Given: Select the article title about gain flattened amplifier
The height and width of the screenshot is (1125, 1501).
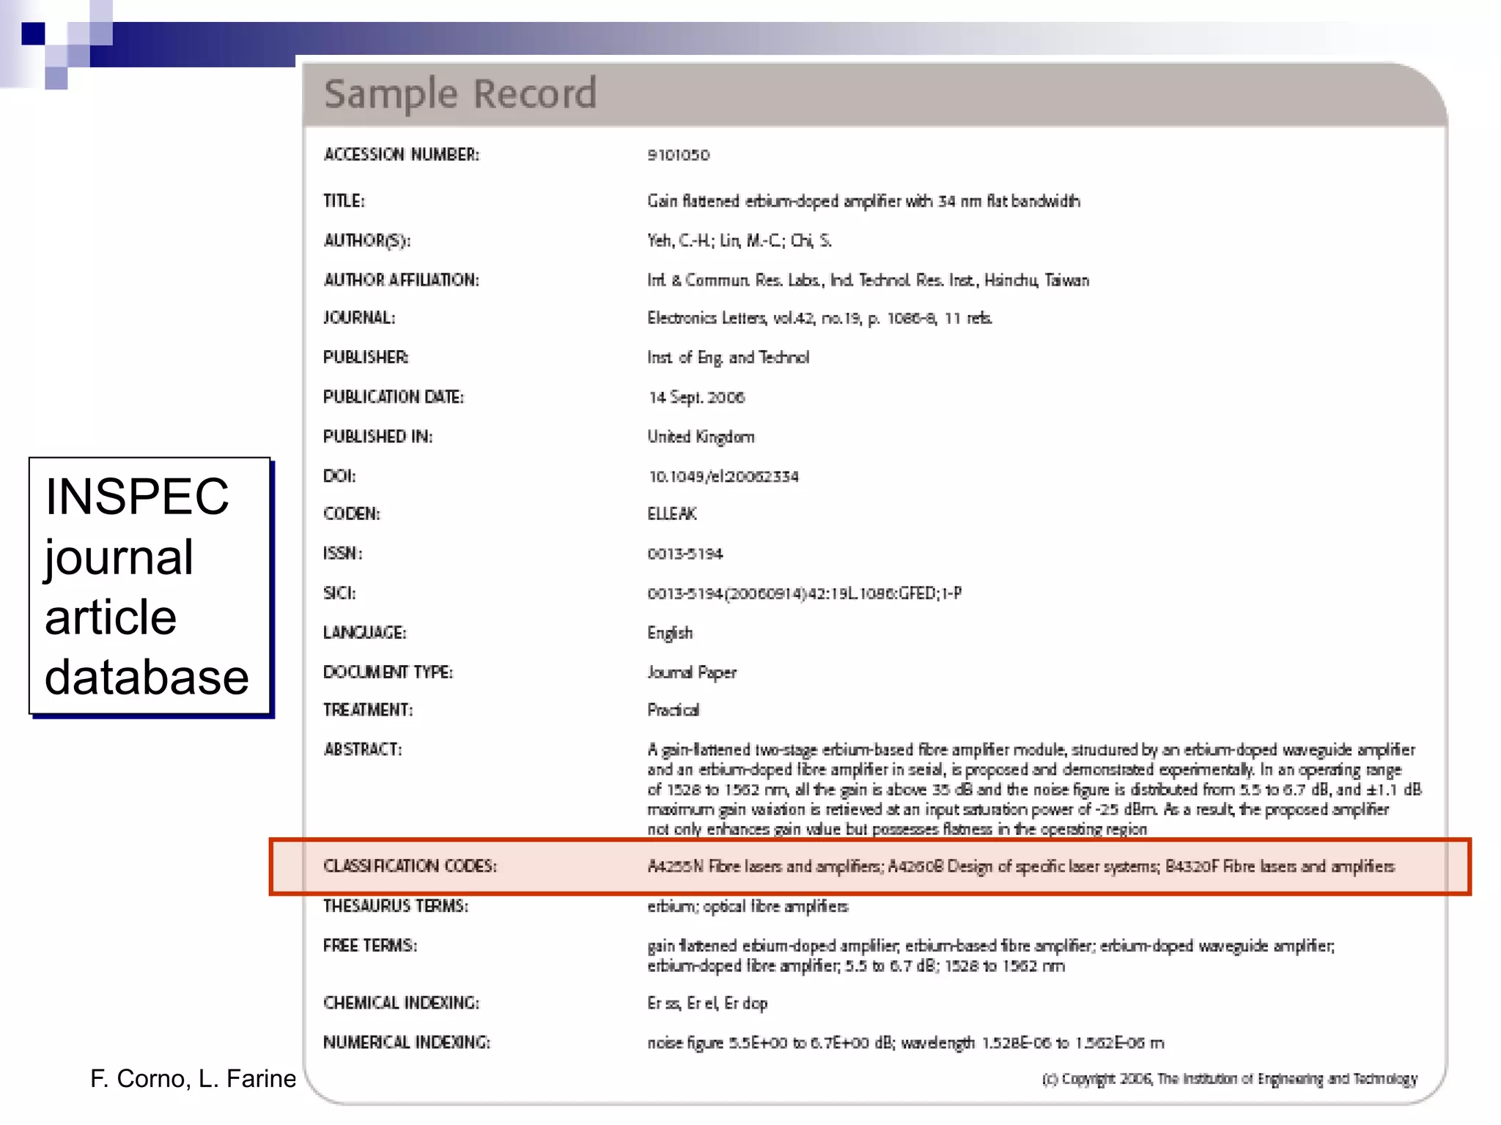Looking at the screenshot, I should click(x=863, y=201).
